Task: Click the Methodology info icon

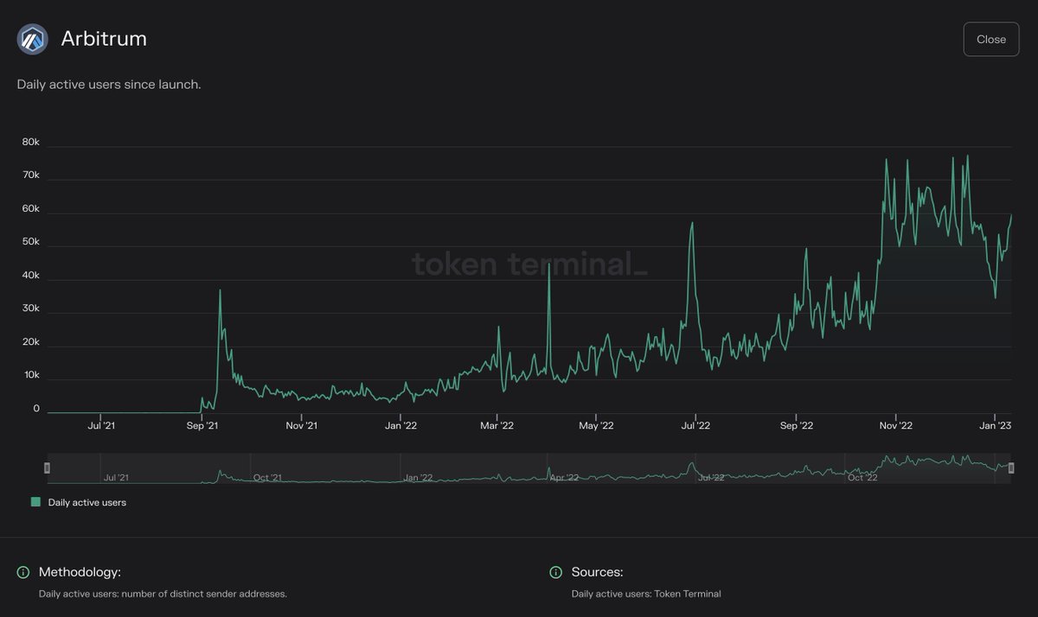Action: coord(22,571)
